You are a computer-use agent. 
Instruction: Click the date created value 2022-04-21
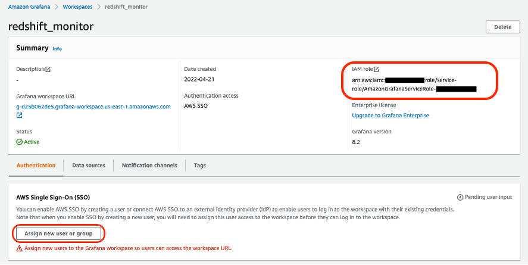(199, 79)
